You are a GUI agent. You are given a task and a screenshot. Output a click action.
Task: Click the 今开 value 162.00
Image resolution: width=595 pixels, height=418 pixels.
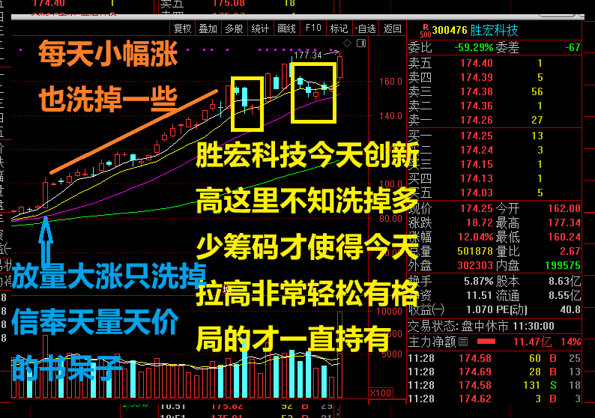click(x=564, y=208)
